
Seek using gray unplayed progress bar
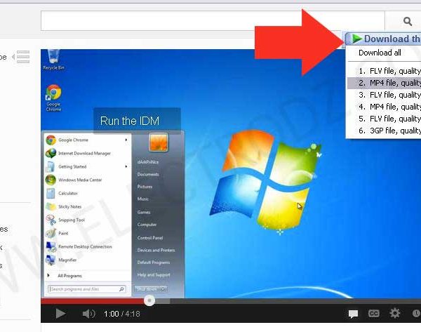tap(295, 301)
